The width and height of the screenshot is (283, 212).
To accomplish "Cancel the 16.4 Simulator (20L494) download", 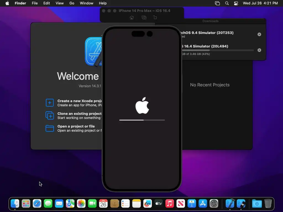I will click(259, 50).
